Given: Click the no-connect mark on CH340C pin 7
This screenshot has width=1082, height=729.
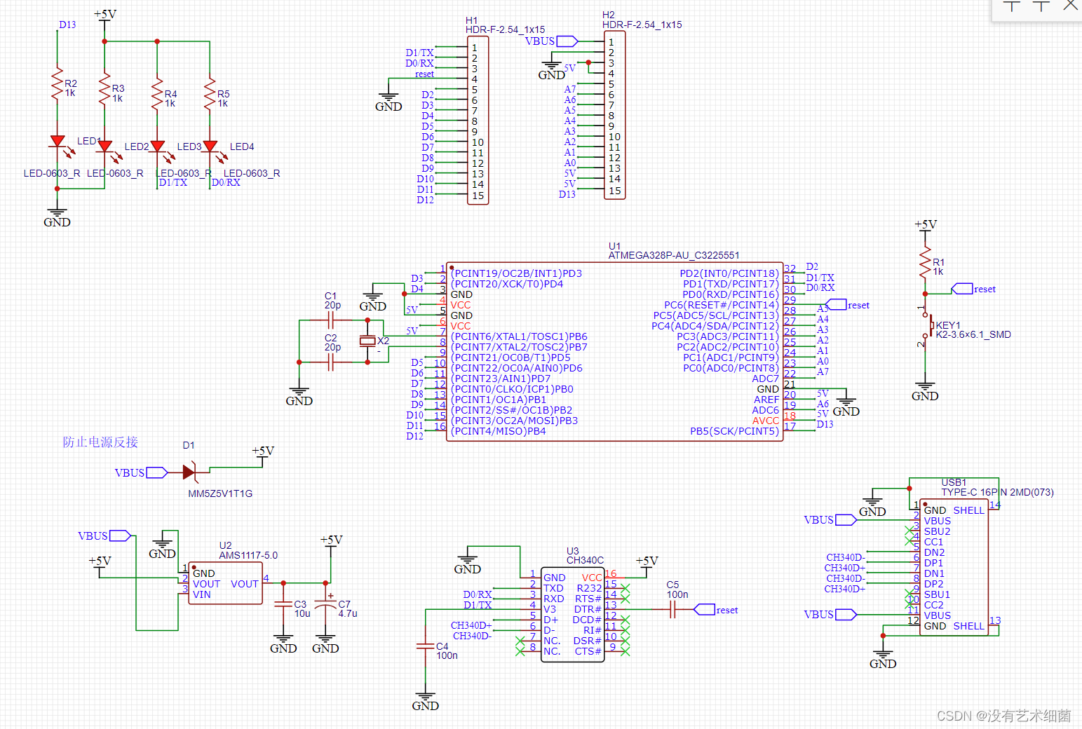Looking at the screenshot, I should pos(520,641).
